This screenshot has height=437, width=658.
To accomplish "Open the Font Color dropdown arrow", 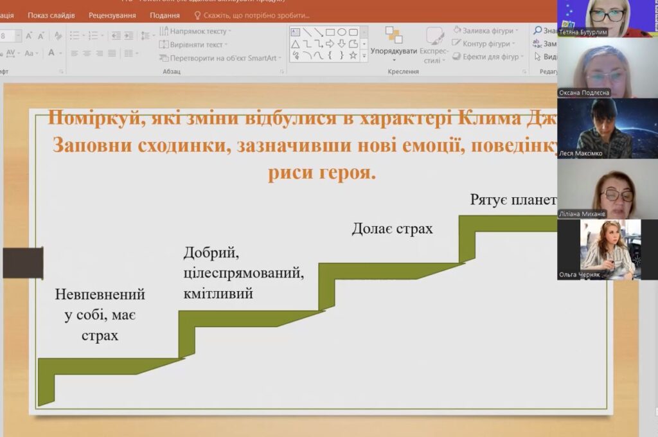I will point(61,53).
